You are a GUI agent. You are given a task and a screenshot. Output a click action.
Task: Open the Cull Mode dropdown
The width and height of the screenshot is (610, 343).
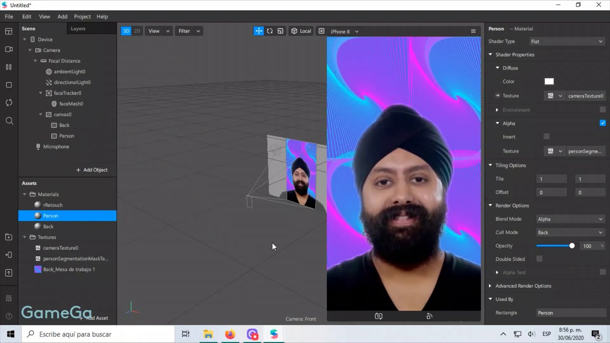(570, 232)
